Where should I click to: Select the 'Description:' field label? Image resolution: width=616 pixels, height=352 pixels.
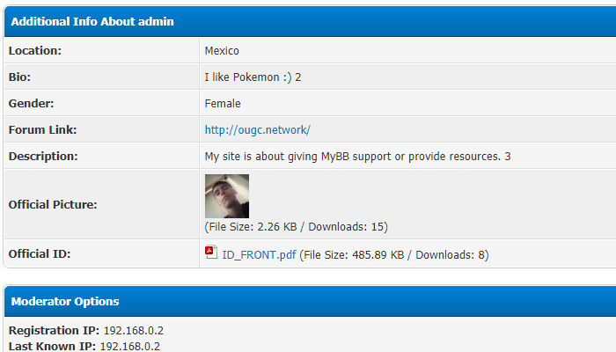(43, 157)
